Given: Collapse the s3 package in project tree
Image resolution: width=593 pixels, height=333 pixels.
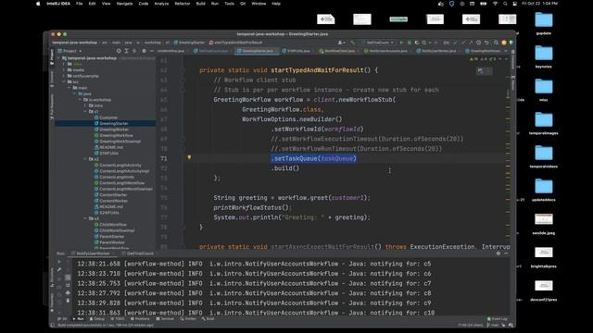Looking at the screenshot, I should [x=85, y=218].
